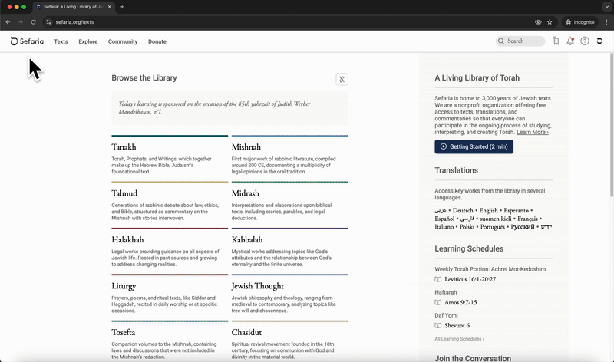Open the Chasidut category

pos(246,332)
